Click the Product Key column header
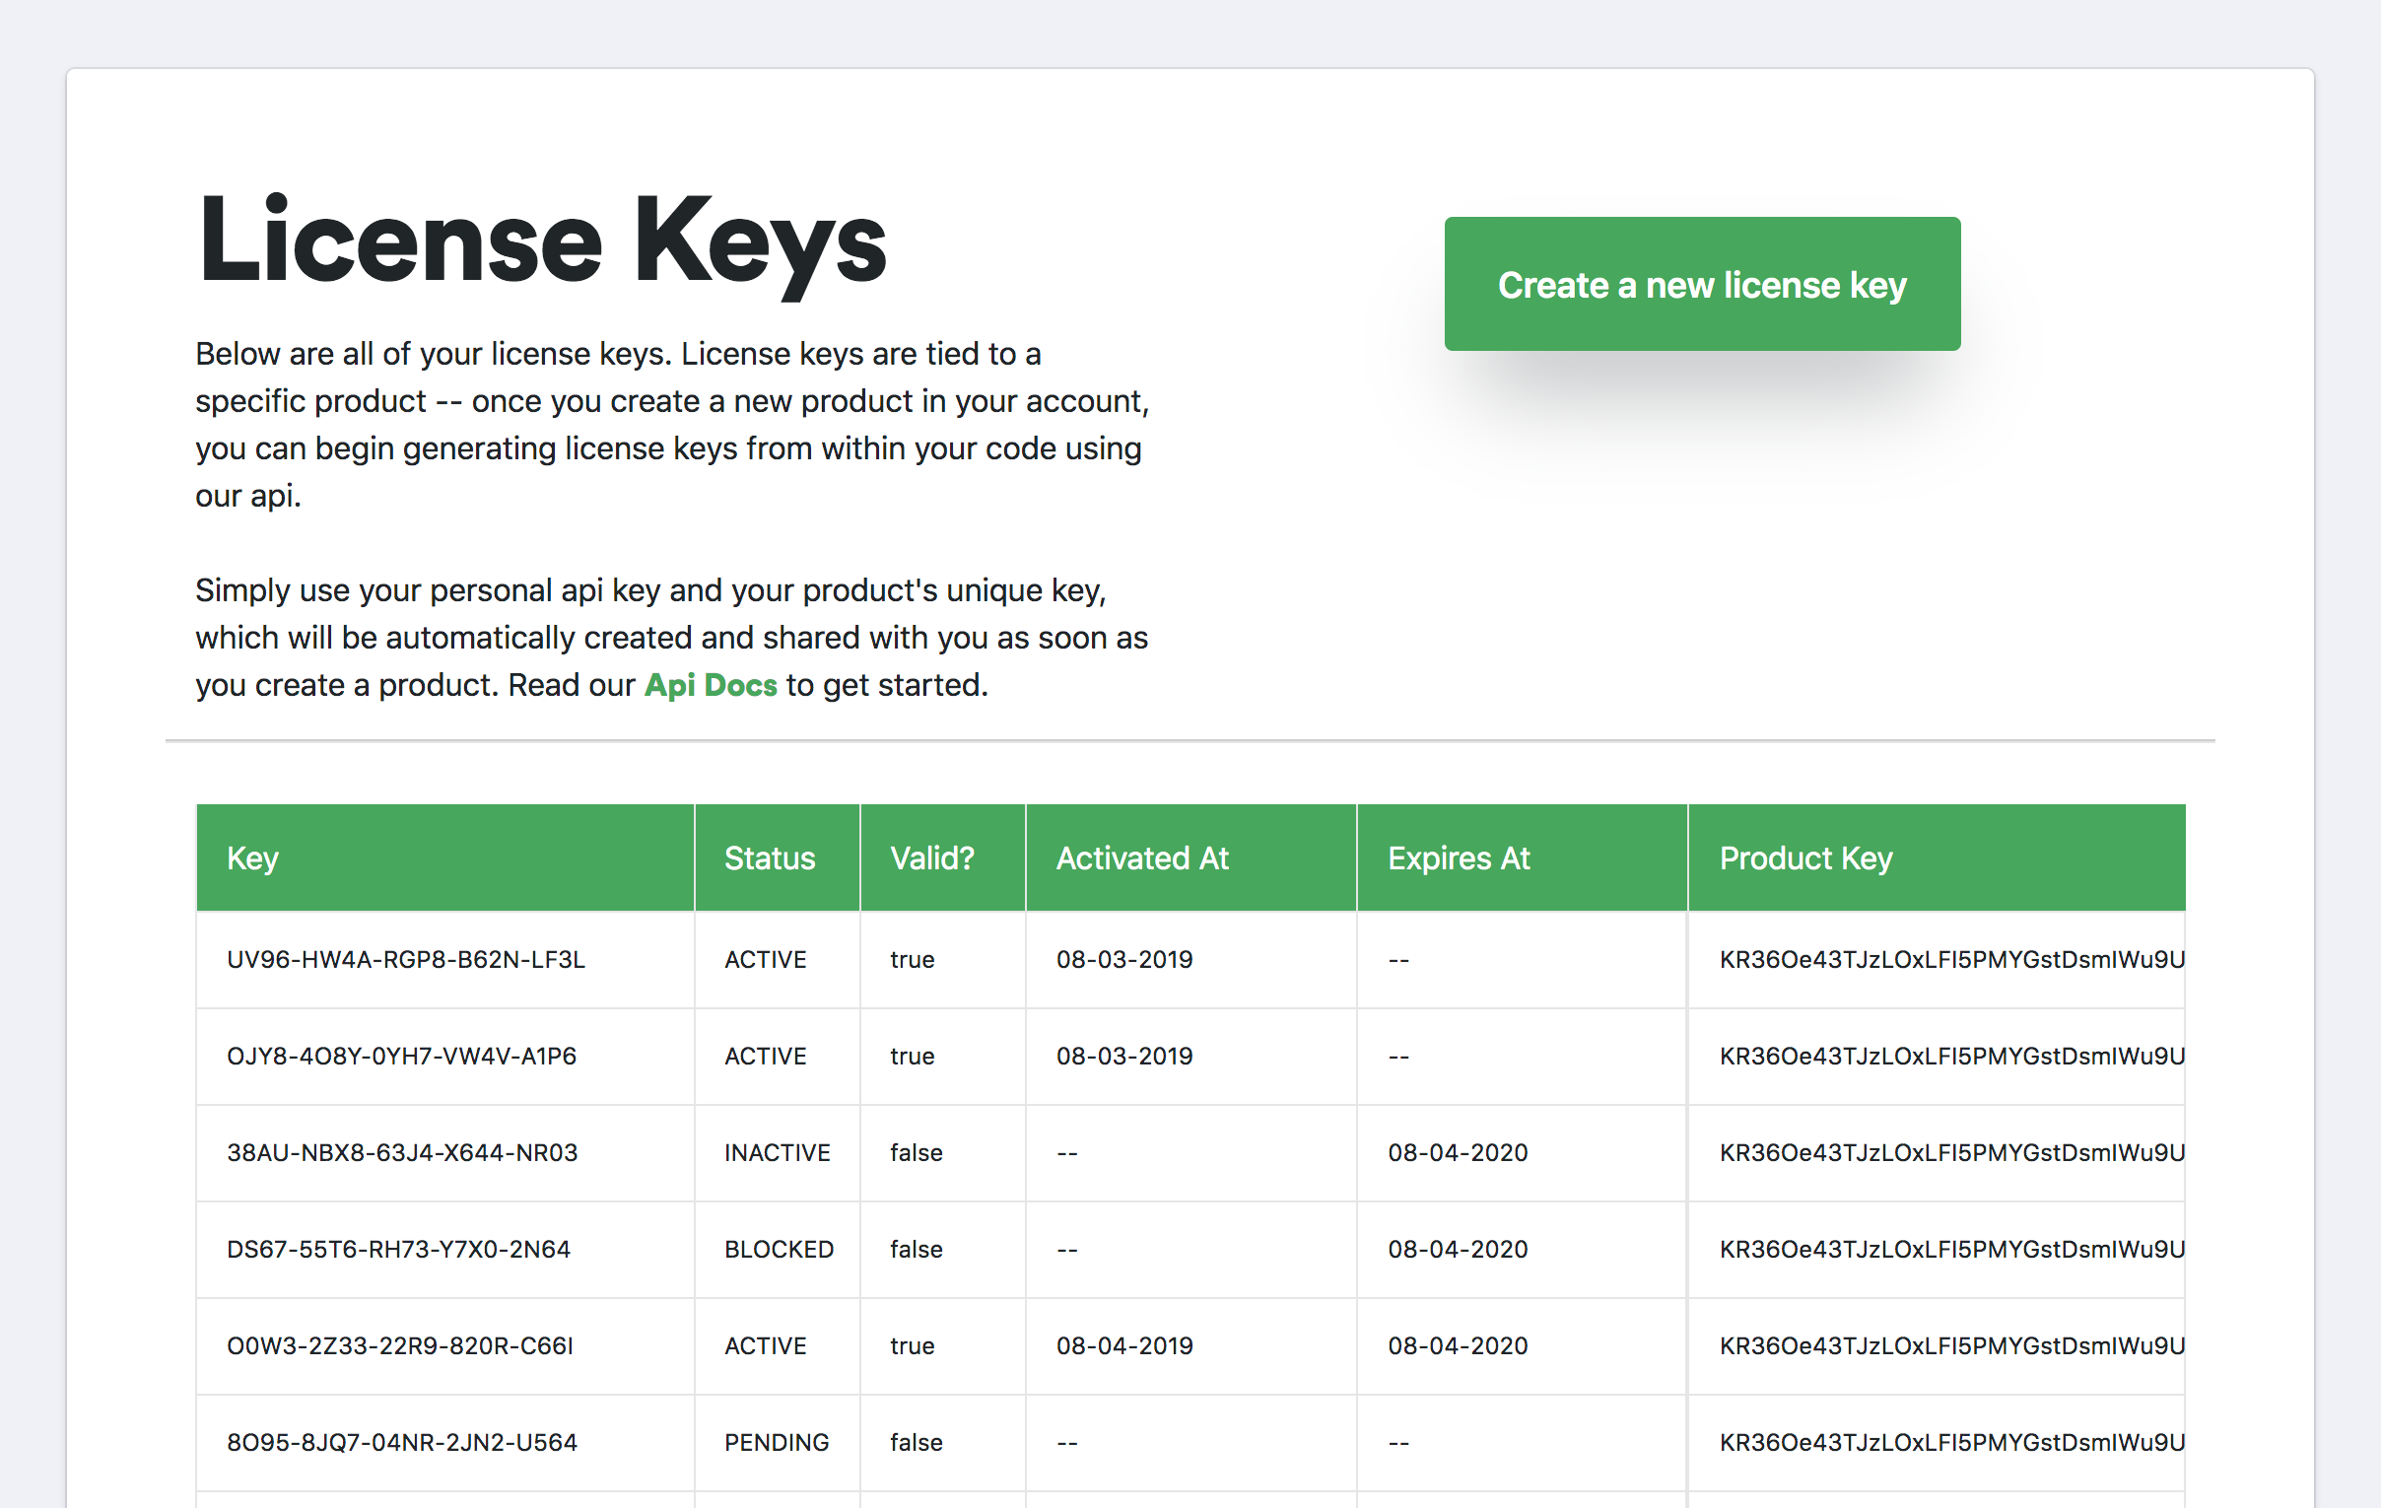Screen dimensions: 2381x1508 (x=1805, y=857)
